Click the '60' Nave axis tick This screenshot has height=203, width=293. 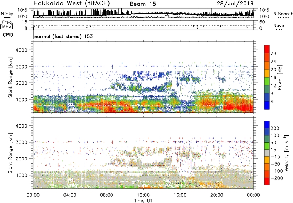click(262, 22)
